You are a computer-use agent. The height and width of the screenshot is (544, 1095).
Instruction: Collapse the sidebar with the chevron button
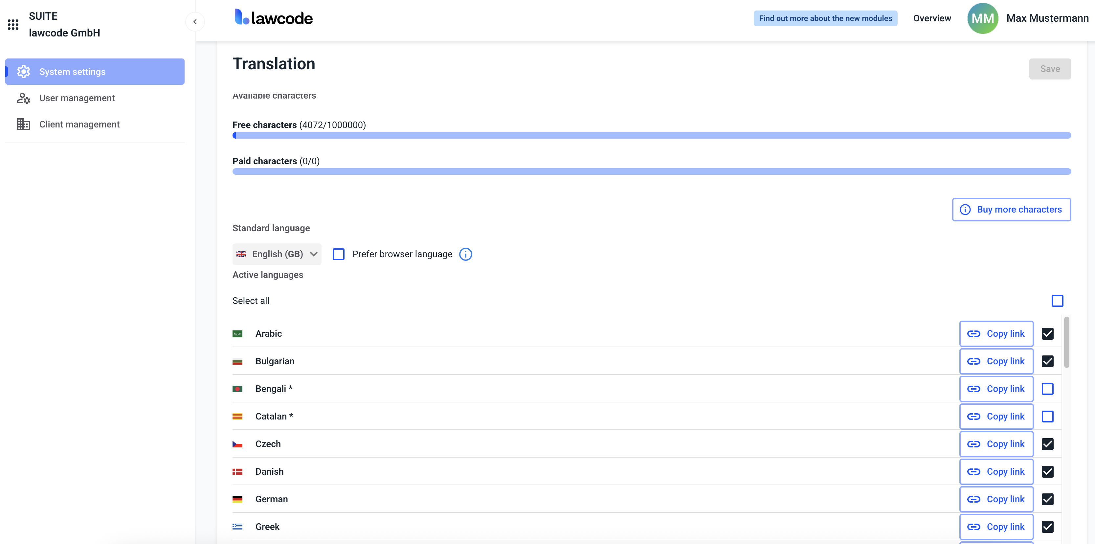click(195, 22)
